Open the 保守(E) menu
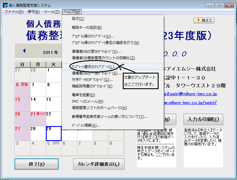This screenshot has height=180, width=237. pyautogui.click(x=33, y=12)
